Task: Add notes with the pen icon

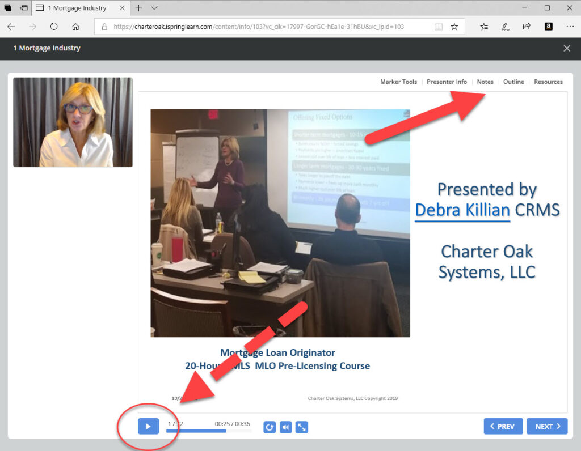Action: 506,27
